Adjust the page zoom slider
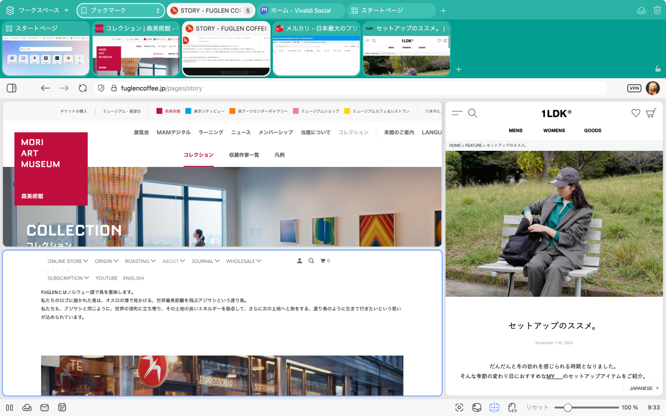The height and width of the screenshot is (416, 666). pyautogui.click(x=568, y=408)
